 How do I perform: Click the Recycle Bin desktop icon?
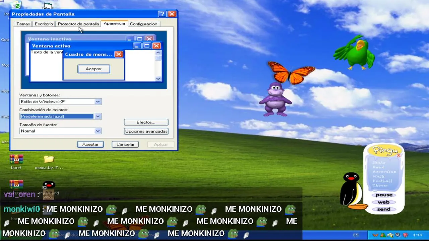tap(16, 5)
